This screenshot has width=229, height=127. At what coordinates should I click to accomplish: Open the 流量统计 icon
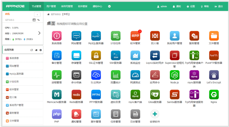[x=116, y=75]
